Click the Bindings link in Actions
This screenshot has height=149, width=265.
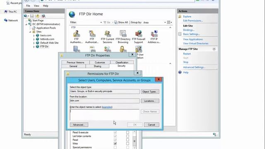click(x=189, y=30)
